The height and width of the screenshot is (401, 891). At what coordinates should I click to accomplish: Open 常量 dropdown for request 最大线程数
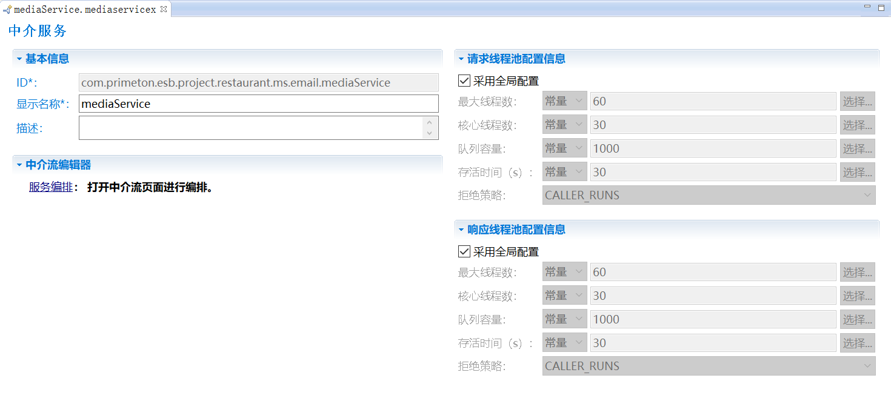(x=564, y=101)
